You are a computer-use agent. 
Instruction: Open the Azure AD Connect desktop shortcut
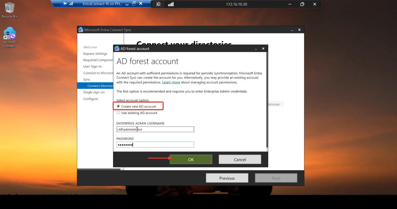click(x=9, y=38)
